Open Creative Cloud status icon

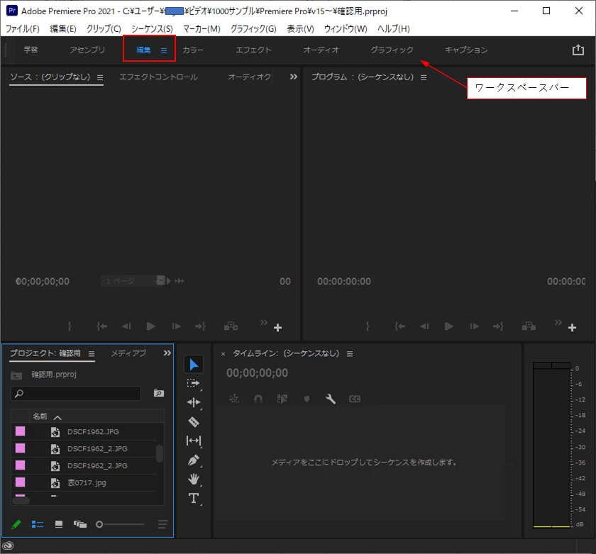coord(8,546)
